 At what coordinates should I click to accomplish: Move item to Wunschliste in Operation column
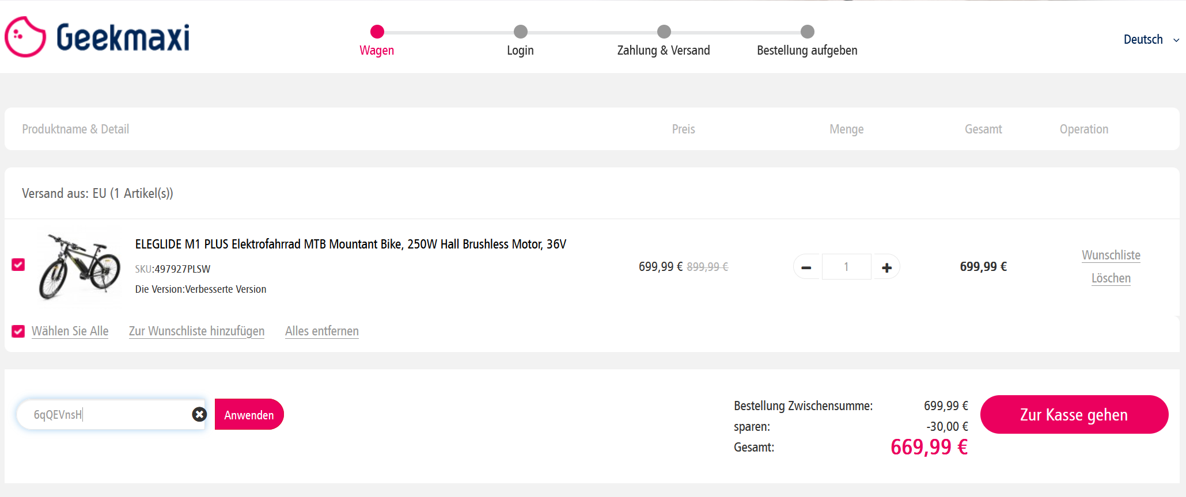[x=1111, y=255]
